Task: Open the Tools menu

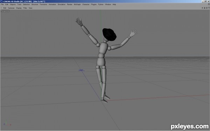Action: pos(19,5)
